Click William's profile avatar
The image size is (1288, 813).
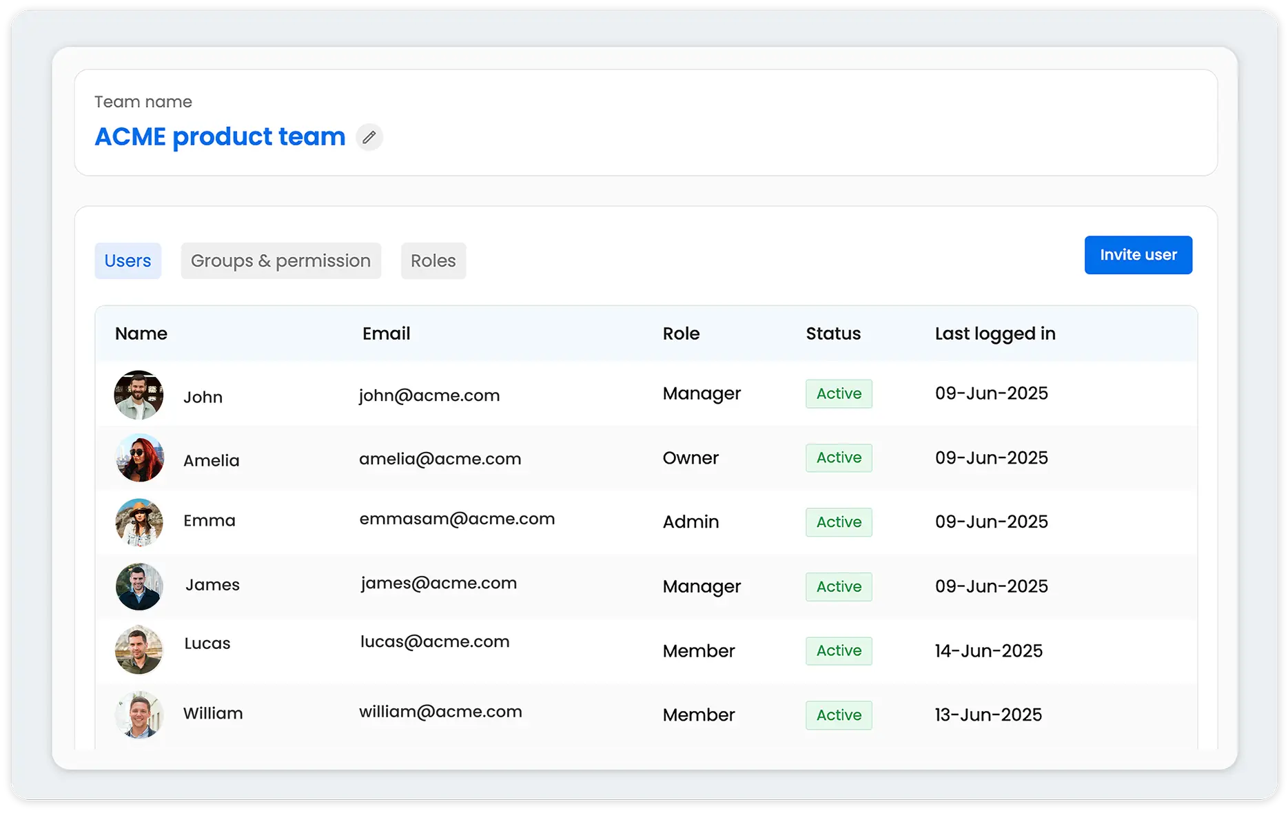[139, 714]
